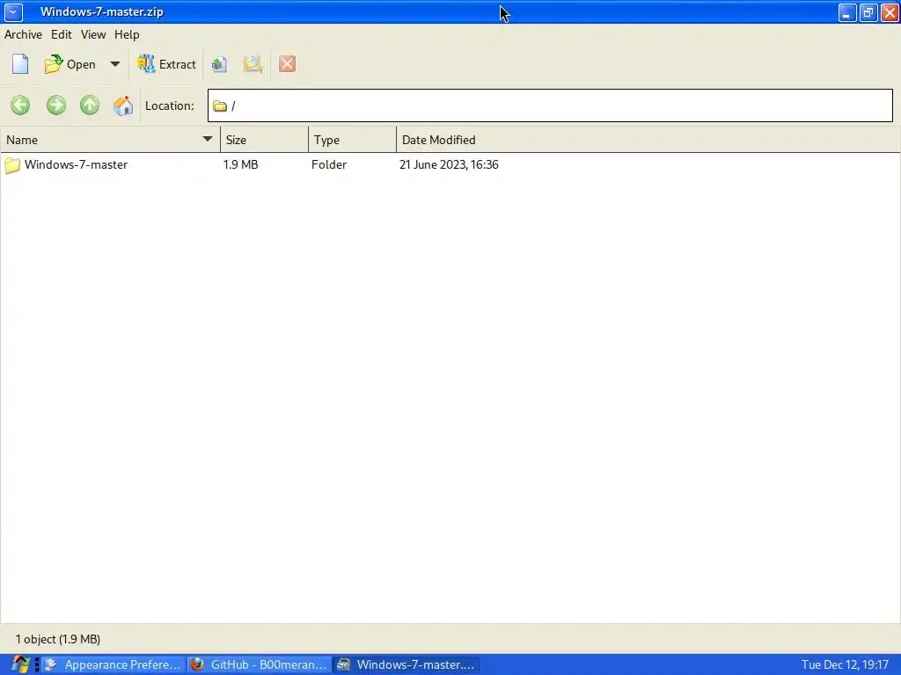This screenshot has width=901, height=675.
Task: Open the start menu icon in the taskbar
Action: pos(21,664)
